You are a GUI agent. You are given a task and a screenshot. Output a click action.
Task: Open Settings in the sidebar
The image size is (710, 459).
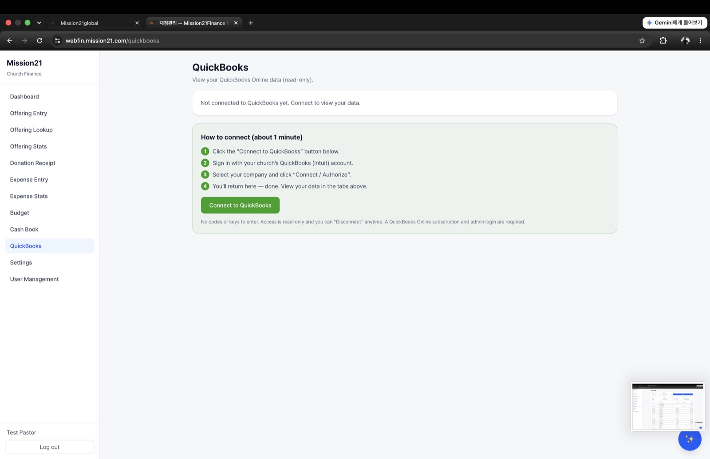click(x=50, y=263)
